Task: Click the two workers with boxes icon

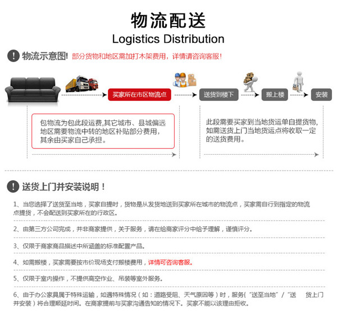Action: point(184,80)
